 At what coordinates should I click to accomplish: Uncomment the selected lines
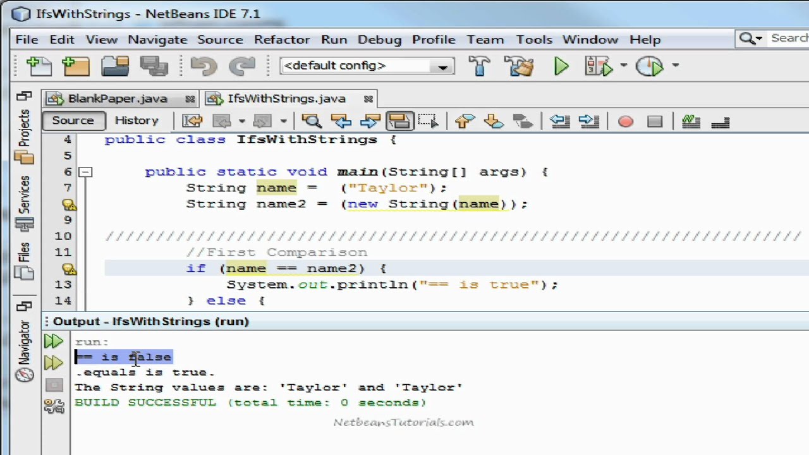pos(721,121)
